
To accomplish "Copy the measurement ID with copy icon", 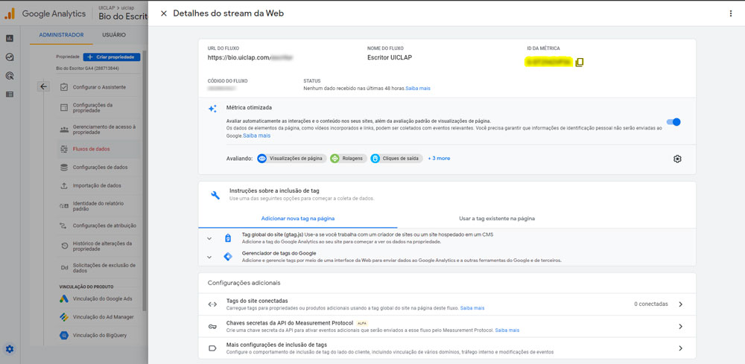I will (579, 63).
